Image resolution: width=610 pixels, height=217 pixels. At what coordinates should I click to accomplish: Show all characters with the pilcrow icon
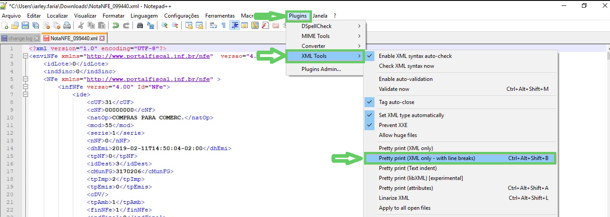[223, 25]
